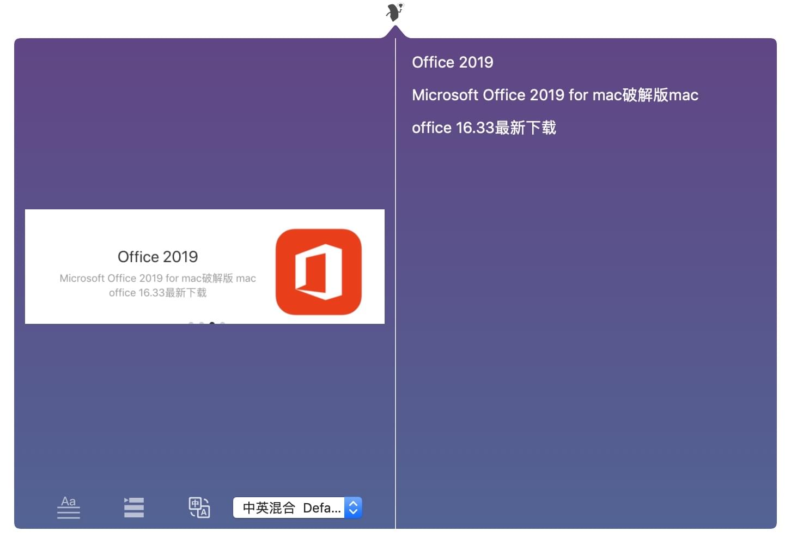Click the Office 2019 screenshot thumbnail
791x543 pixels.
click(205, 267)
